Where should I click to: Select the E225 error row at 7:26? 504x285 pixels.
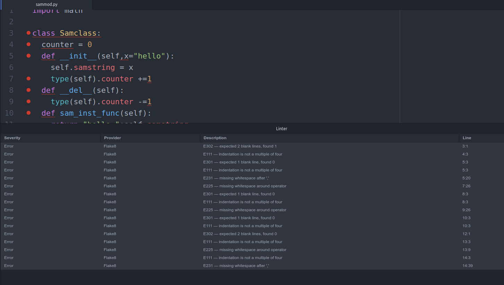click(245, 186)
